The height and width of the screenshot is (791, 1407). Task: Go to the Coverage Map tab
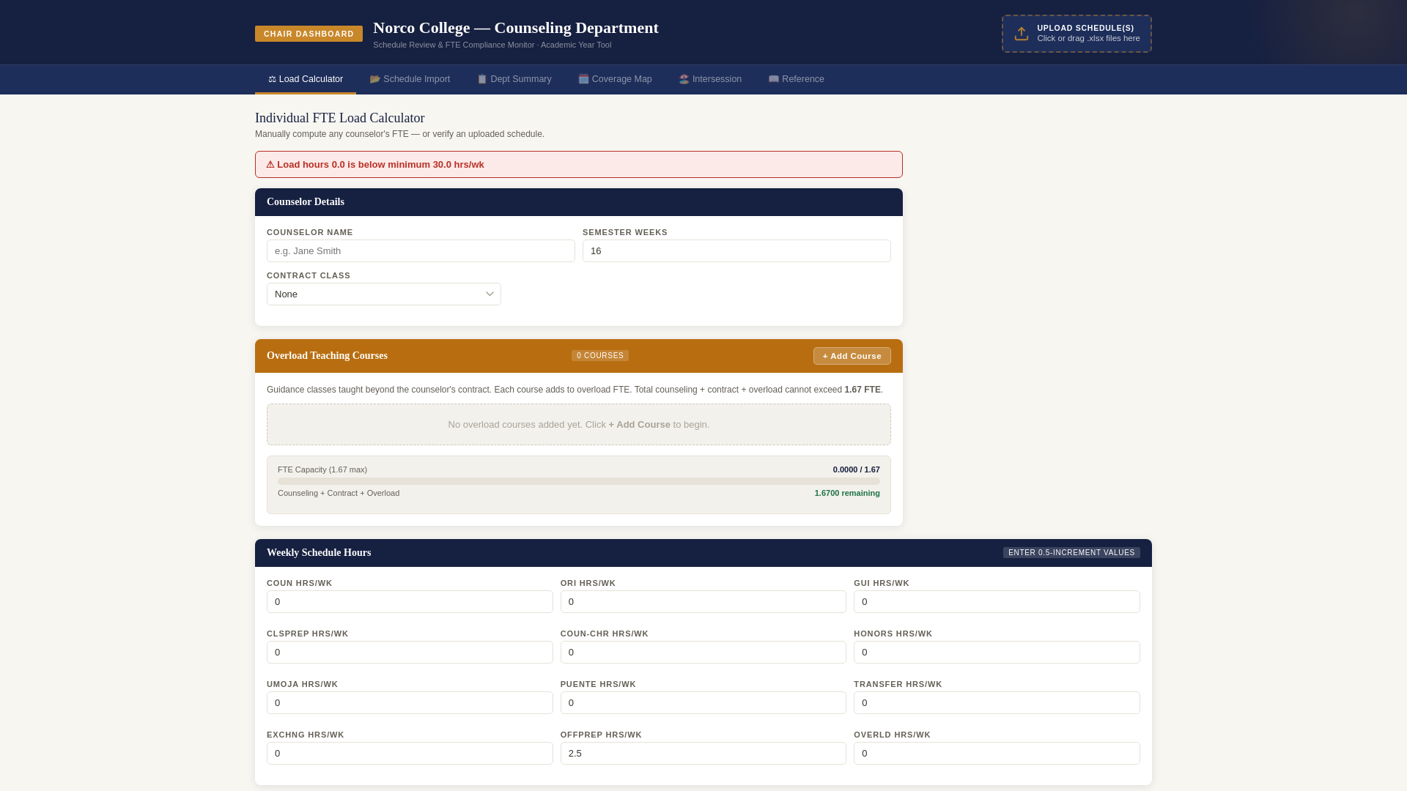(615, 79)
